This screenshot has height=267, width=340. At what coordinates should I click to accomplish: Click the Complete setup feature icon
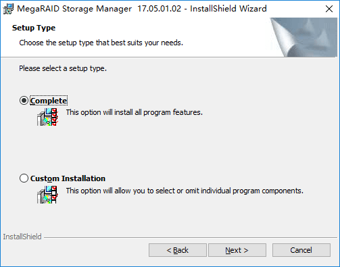tap(47, 117)
